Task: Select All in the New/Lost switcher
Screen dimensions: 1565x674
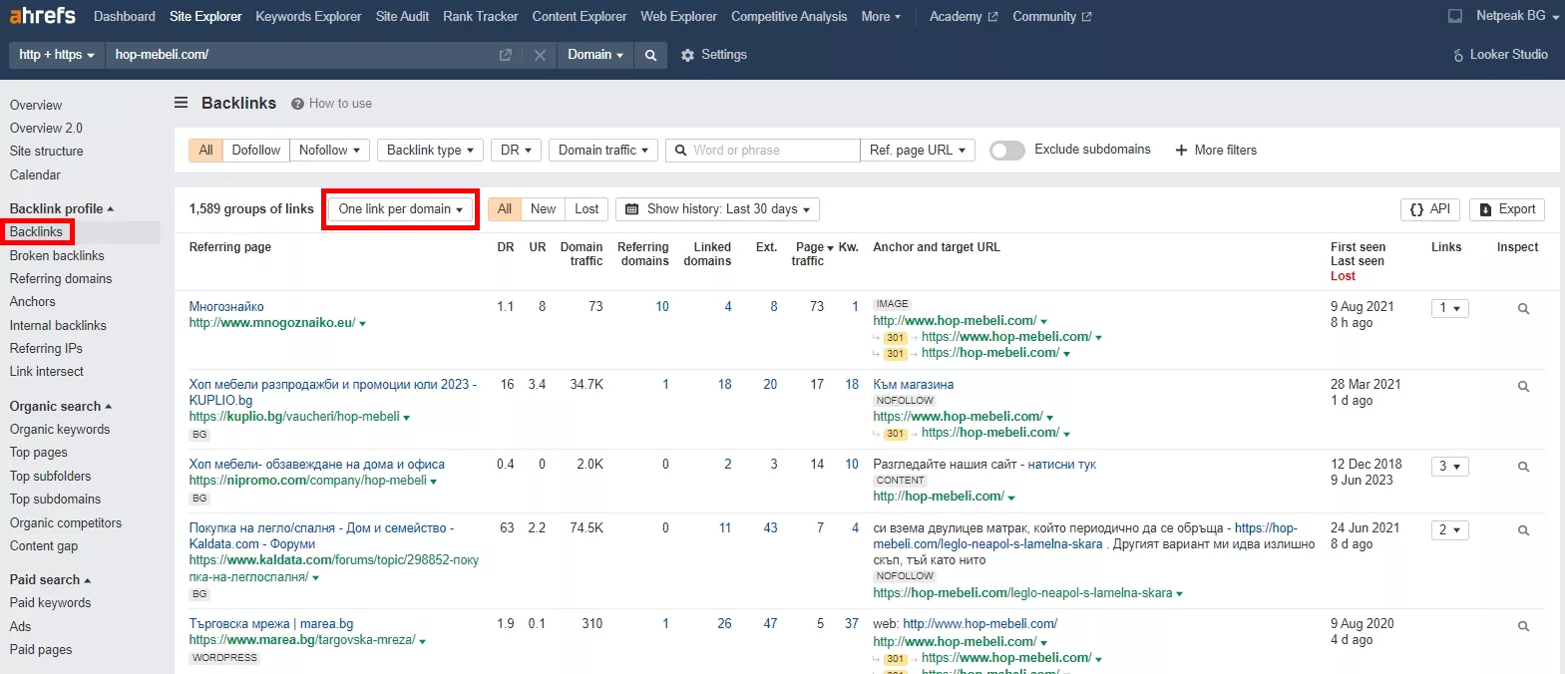Action: pos(505,209)
